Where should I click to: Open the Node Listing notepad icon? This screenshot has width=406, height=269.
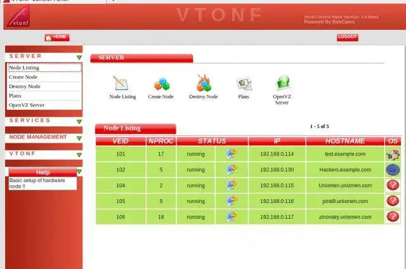point(121,83)
